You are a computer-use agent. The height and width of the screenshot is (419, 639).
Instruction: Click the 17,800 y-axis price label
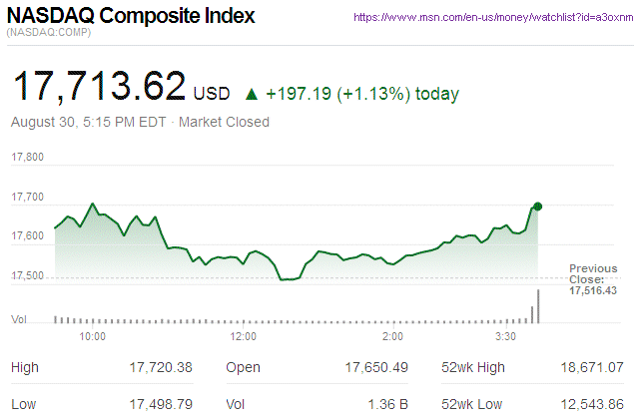pos(27,158)
